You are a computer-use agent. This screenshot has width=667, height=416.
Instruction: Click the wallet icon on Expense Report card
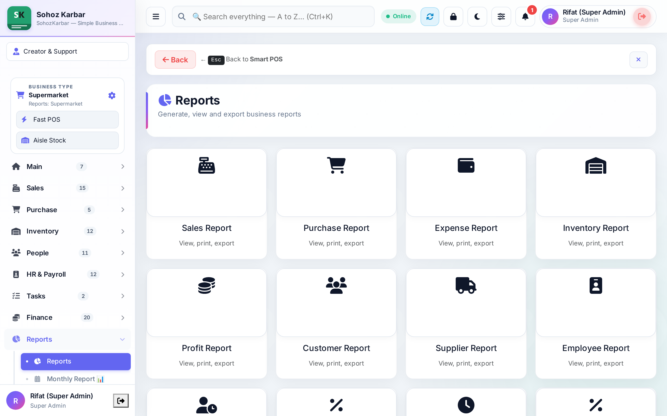[466, 165]
